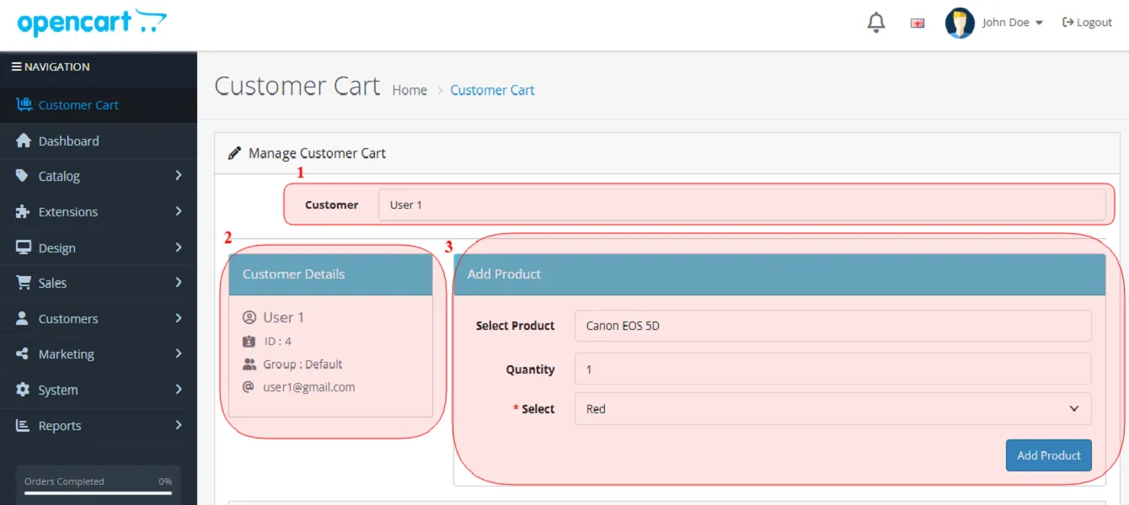Click the Add Product panel header
1129x505 pixels.
click(779, 274)
